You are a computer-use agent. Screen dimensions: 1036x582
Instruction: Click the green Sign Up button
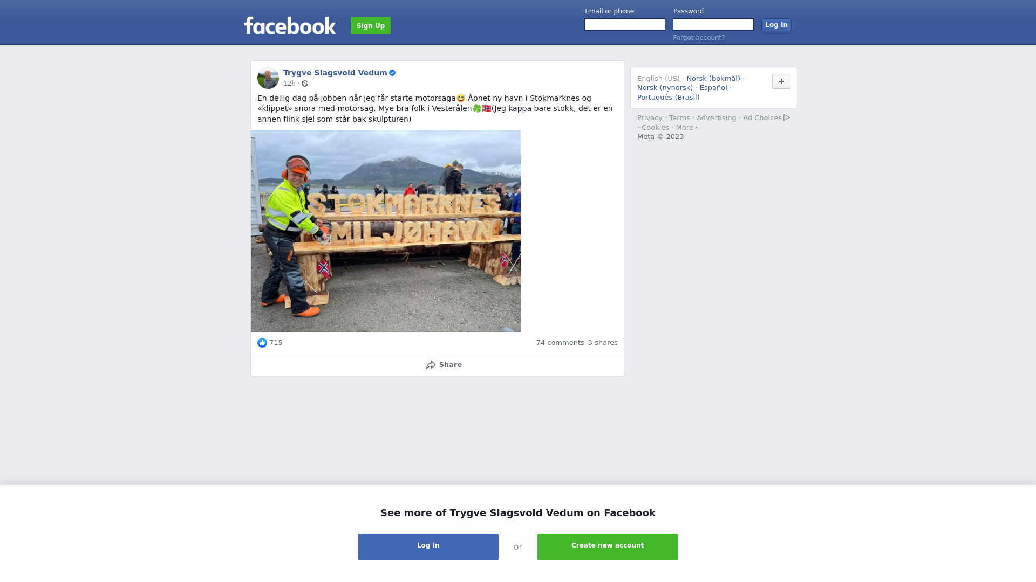[371, 26]
